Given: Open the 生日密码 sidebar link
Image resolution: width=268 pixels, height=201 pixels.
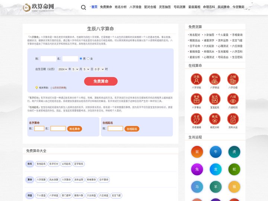Looking at the screenshot, I should click(237, 57).
